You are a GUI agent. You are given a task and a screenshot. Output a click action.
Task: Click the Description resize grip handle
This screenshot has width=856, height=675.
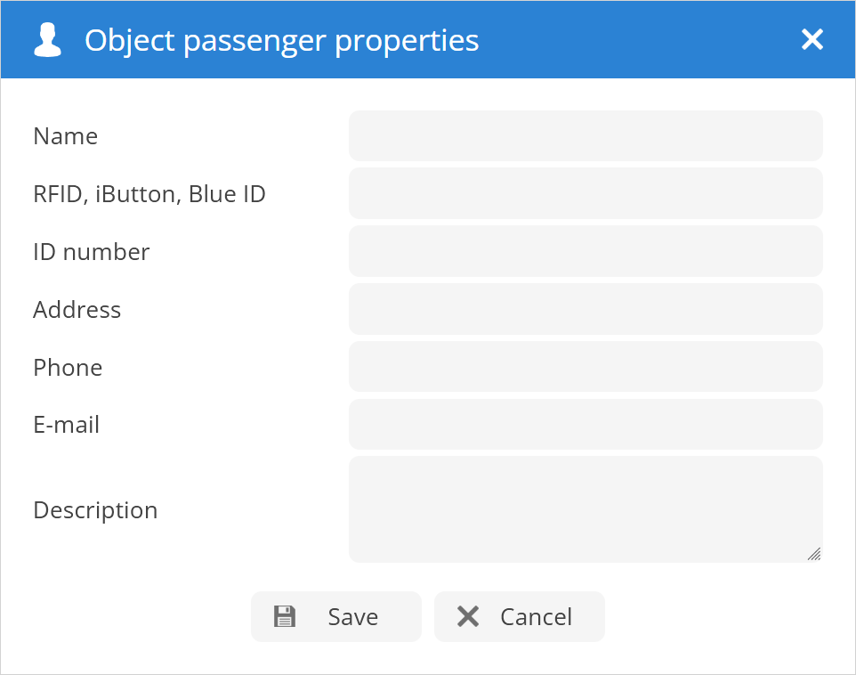point(814,554)
